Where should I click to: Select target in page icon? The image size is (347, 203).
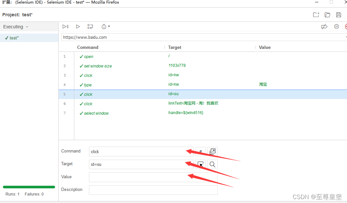pyautogui.click(x=200, y=164)
